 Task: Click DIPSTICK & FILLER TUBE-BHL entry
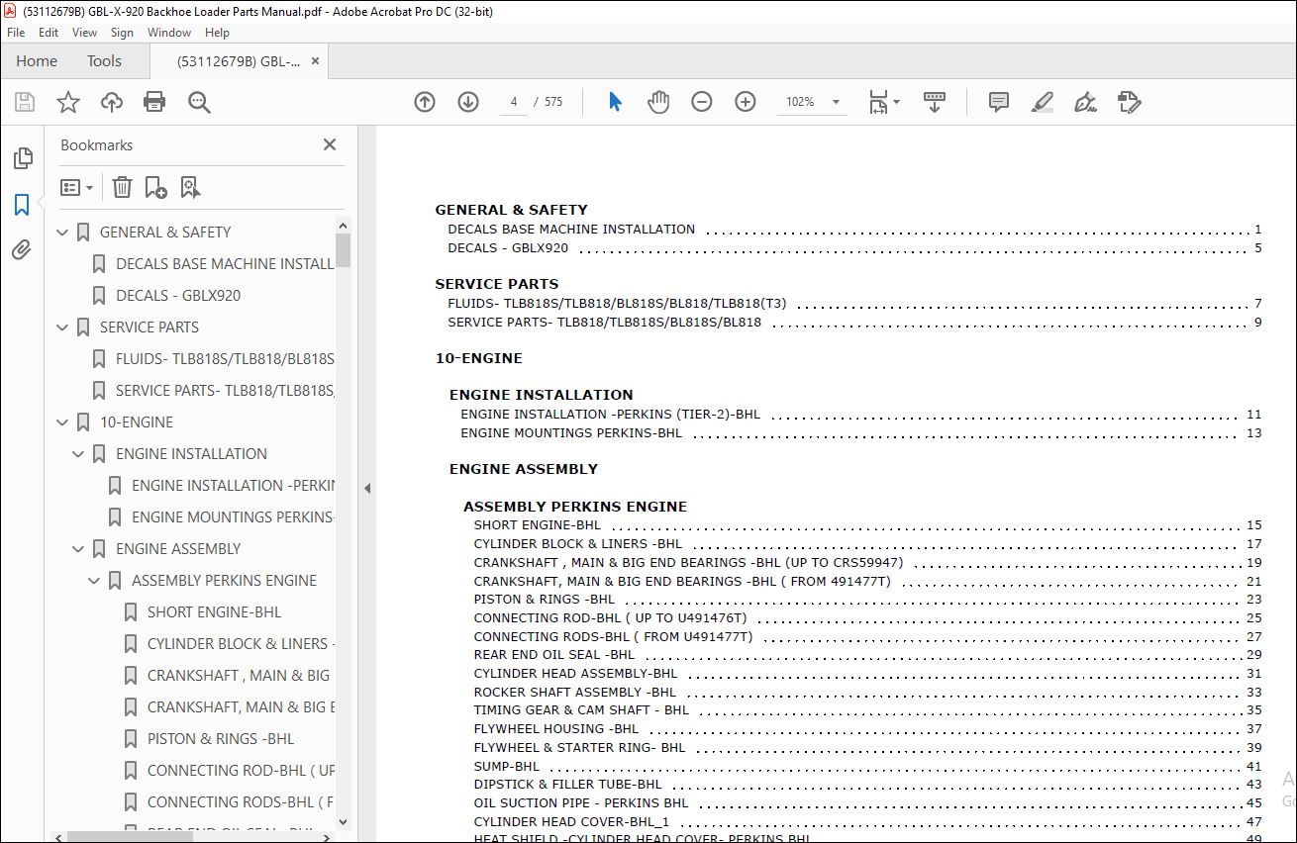pyautogui.click(x=568, y=785)
